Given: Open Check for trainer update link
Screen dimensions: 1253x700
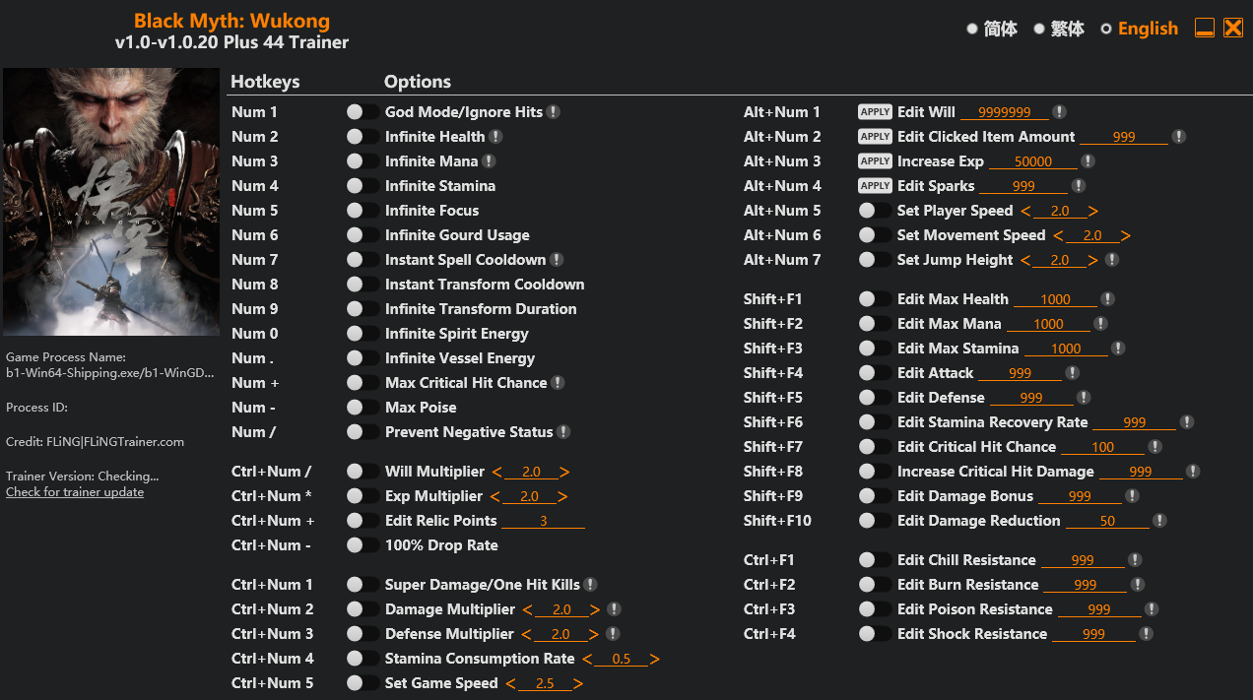Looking at the screenshot, I should click(75, 492).
